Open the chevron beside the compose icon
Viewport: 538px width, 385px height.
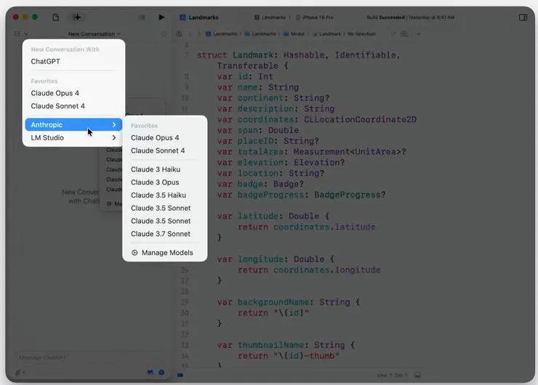pos(26,34)
